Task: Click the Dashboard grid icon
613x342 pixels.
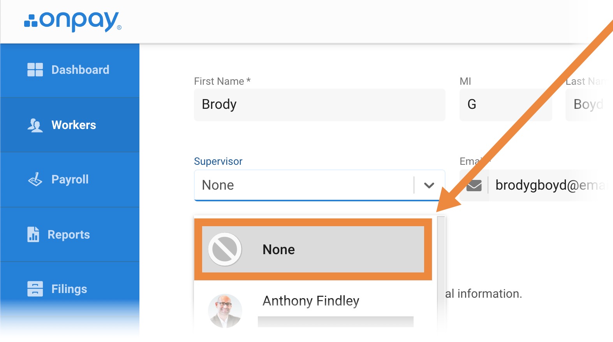Action: click(35, 70)
